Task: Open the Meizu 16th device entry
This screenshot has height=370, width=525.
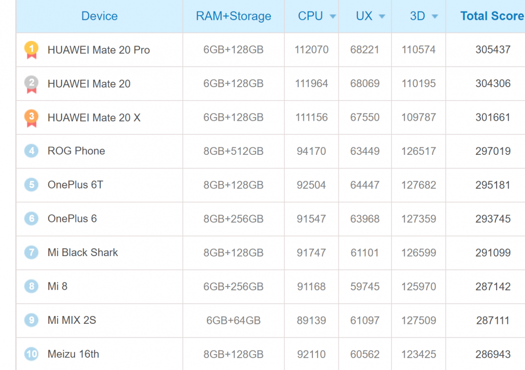Action: coord(73,354)
